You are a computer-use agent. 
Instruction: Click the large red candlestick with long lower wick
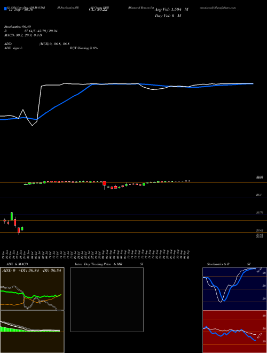click(104, 185)
